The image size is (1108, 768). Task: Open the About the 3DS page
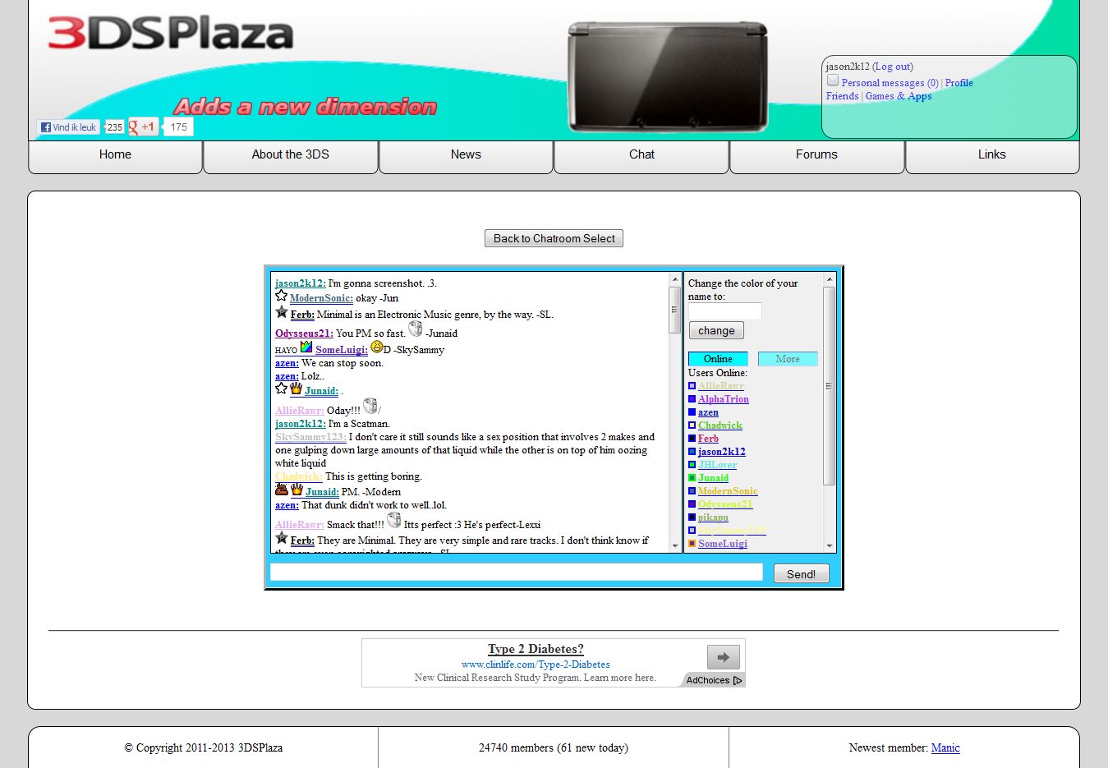pos(291,157)
